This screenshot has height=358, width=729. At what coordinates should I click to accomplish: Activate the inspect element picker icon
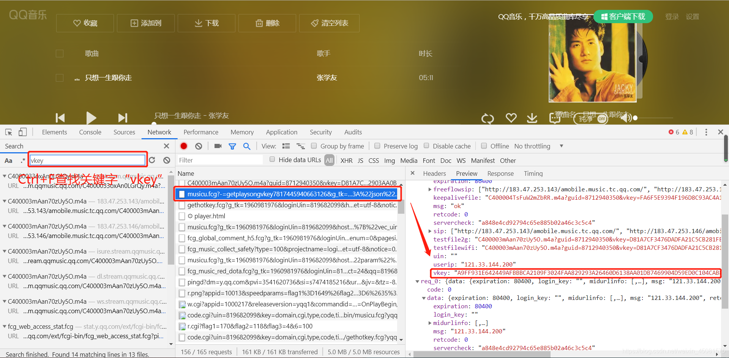[x=9, y=132]
